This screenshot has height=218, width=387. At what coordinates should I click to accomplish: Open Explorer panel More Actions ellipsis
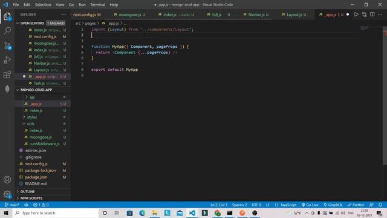63,15
